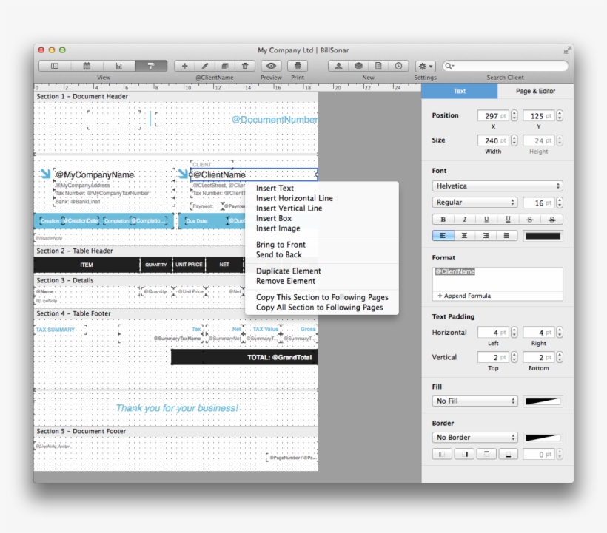Select the edit pencil icon near @ClientName
Image resolution: width=607 pixels, height=533 pixels.
click(206, 65)
